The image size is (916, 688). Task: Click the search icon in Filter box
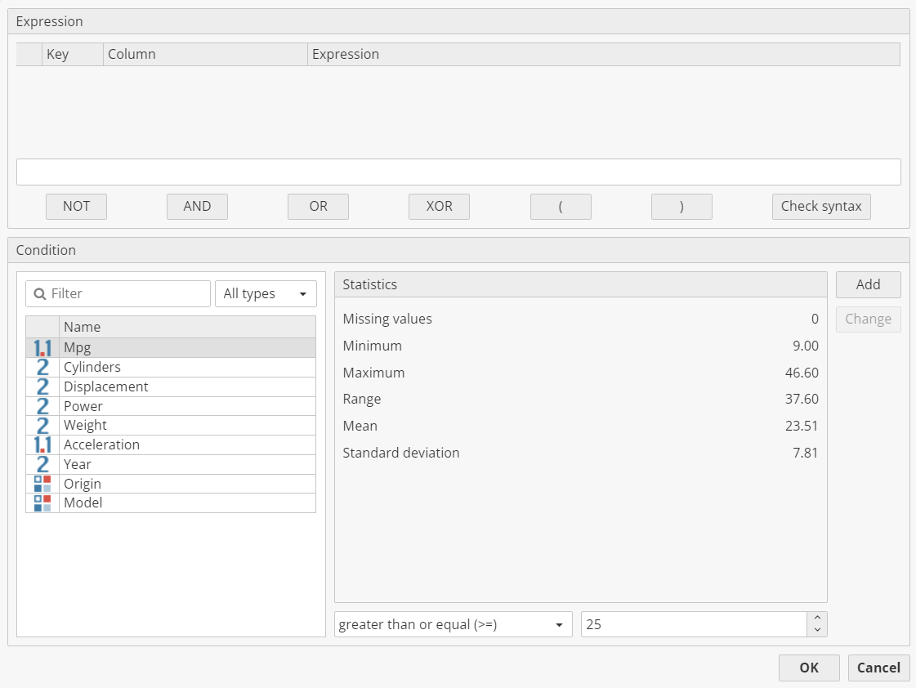pyautogui.click(x=40, y=294)
